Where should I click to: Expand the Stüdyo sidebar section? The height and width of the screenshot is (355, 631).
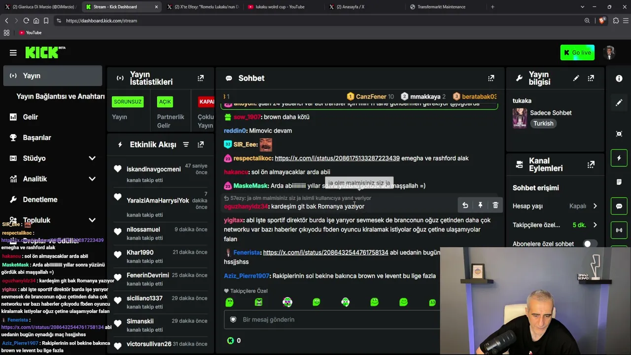92,158
